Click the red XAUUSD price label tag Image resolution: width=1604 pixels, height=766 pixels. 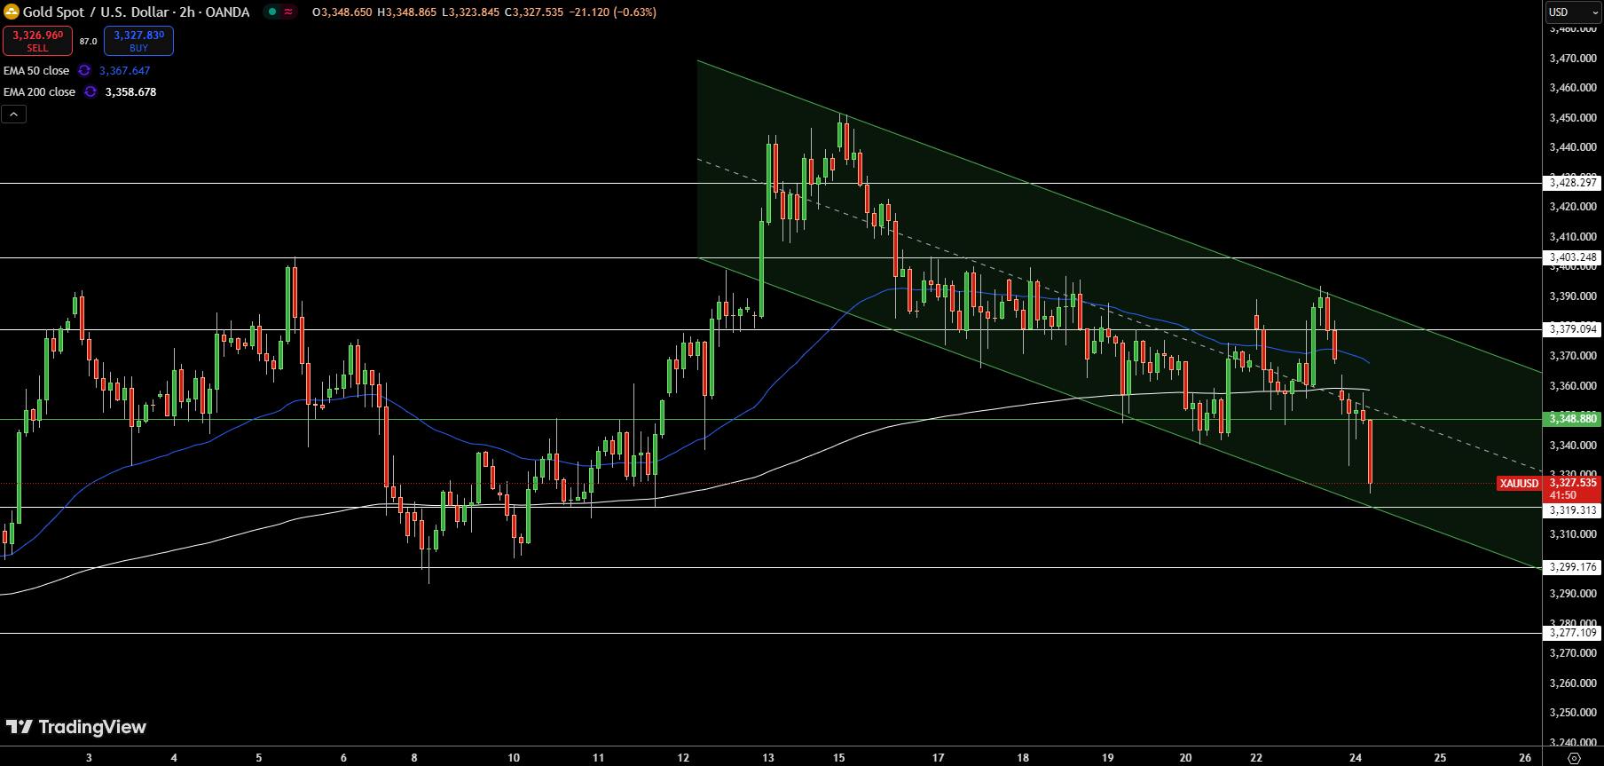pyautogui.click(x=1518, y=484)
